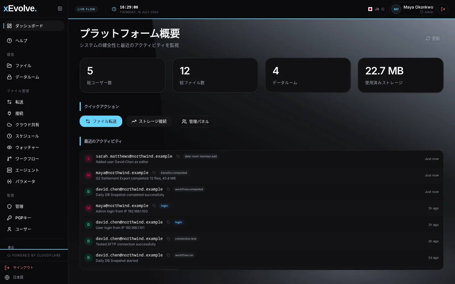Open データルーム in sidebar

point(34,77)
